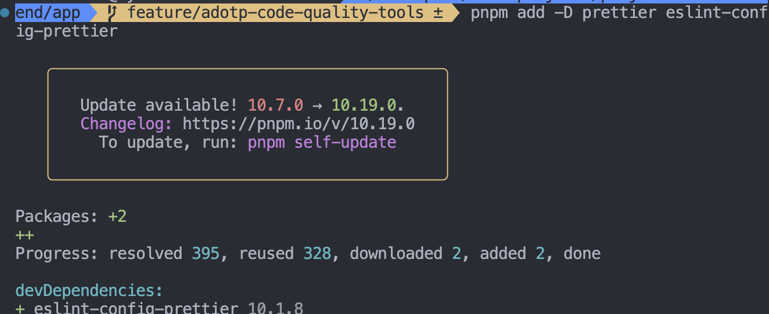
Task: Click the Packages: +2 line
Action: (71, 217)
